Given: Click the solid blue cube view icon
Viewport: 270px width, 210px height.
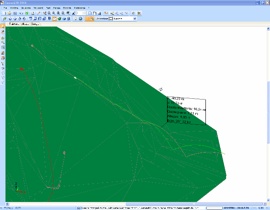Looking at the screenshot, I should pos(64,19).
